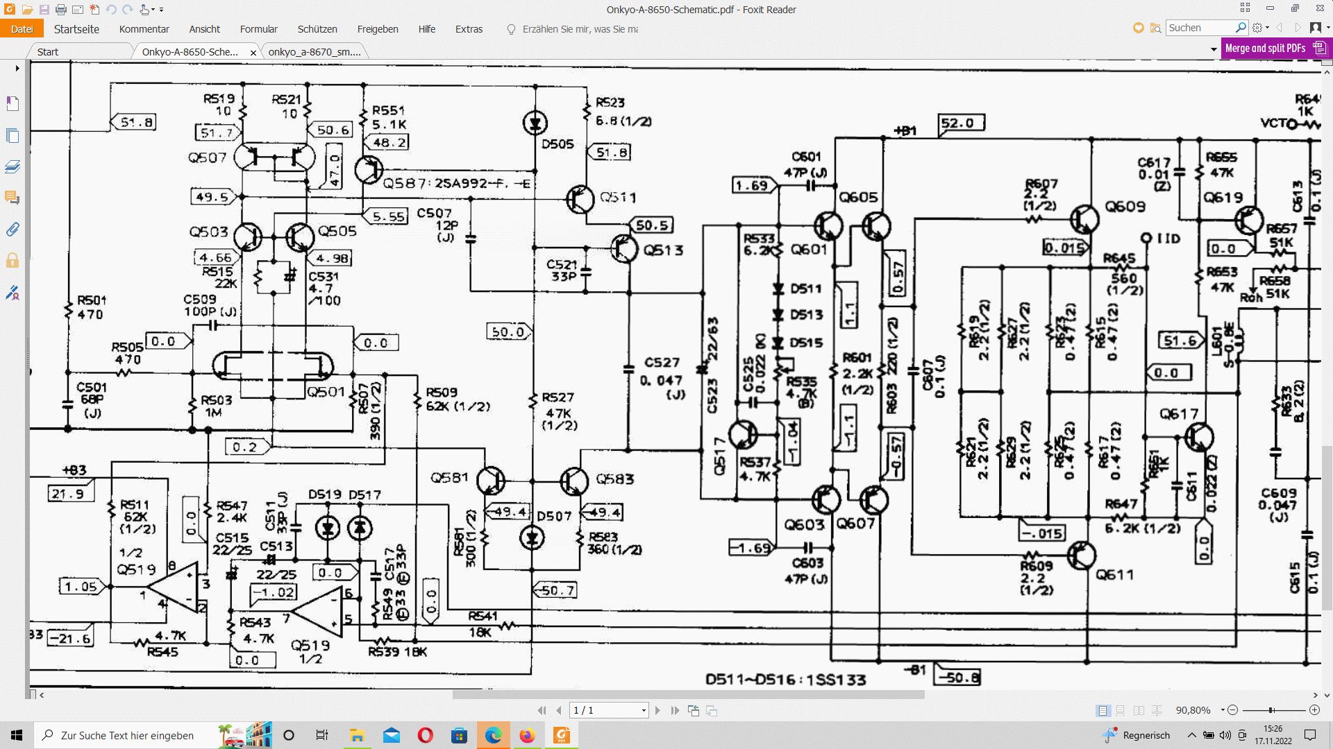The image size is (1333, 749).
Task: Open the page number dropdown
Action: pyautogui.click(x=644, y=710)
